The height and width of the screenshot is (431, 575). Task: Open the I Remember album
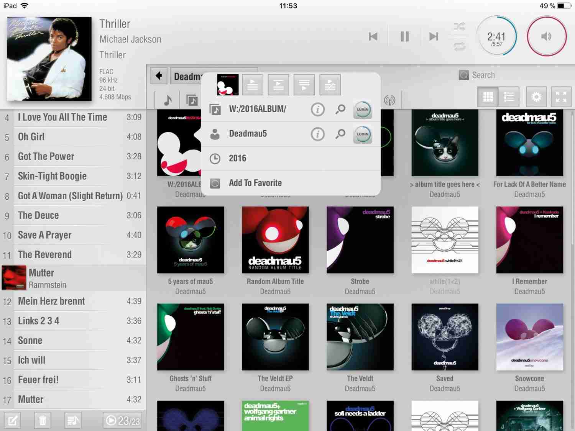point(529,240)
